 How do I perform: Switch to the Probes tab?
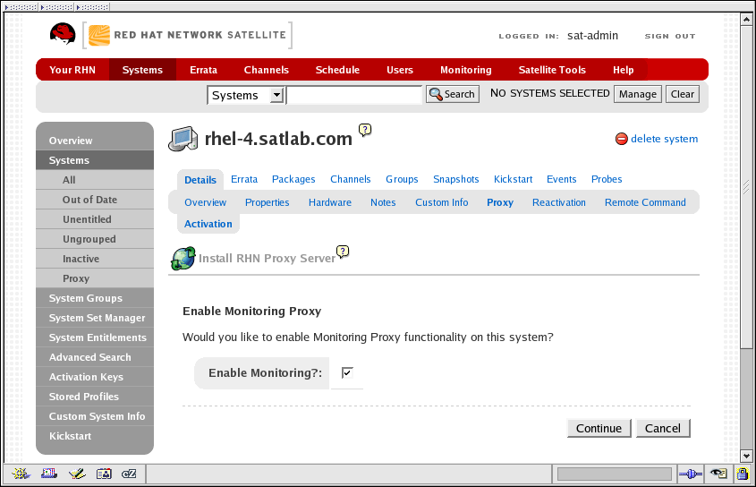pyautogui.click(x=607, y=179)
